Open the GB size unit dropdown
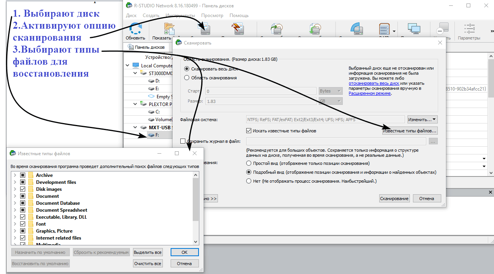This screenshot has height=274, width=494. (331, 101)
